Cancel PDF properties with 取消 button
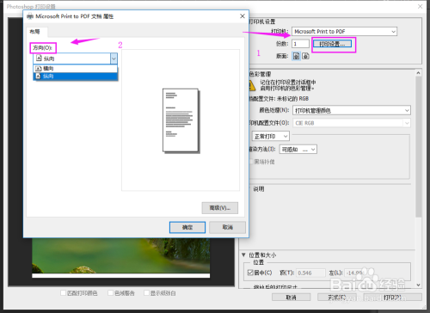430x313 pixels. [227, 227]
